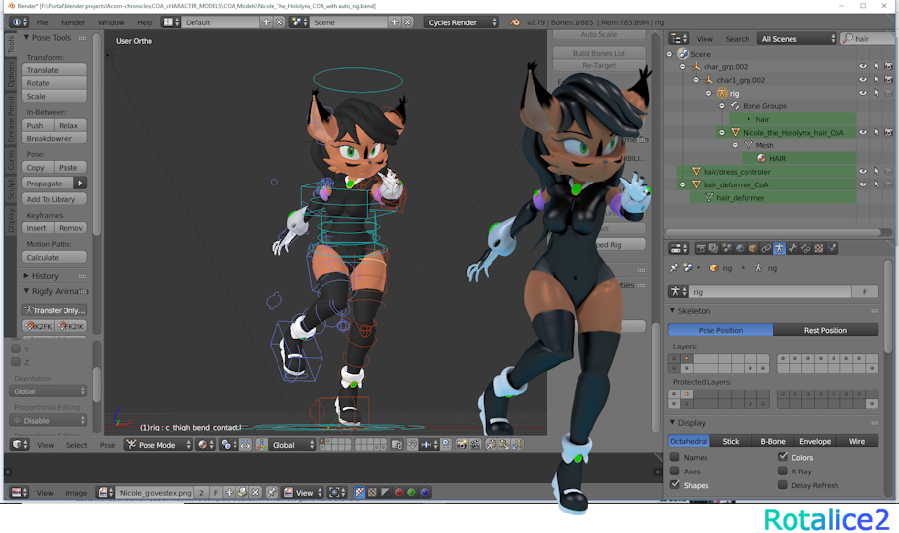Click the outliner search field containing hair
Screen dimensions: 899x533
pos(868,39)
